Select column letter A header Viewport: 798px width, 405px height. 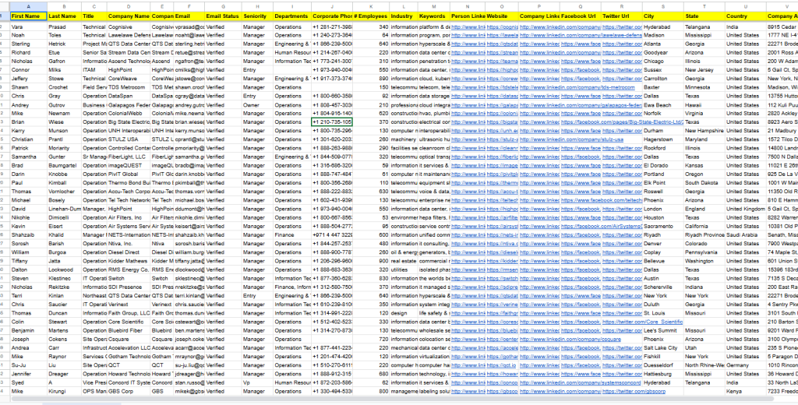pos(28,6)
